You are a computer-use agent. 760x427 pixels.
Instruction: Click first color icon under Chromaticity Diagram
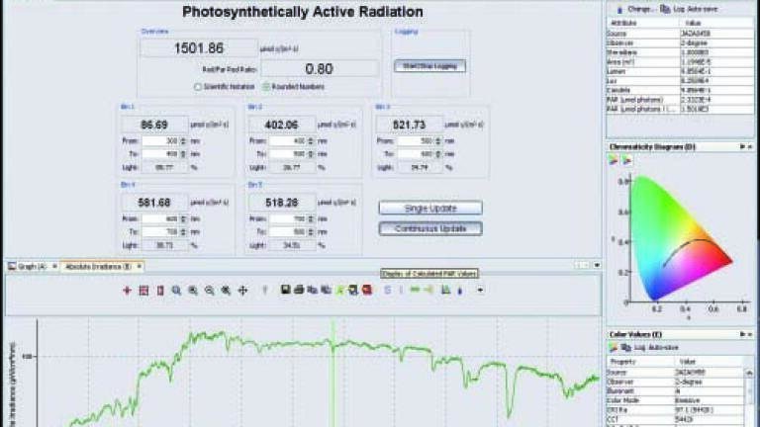pyautogui.click(x=614, y=160)
